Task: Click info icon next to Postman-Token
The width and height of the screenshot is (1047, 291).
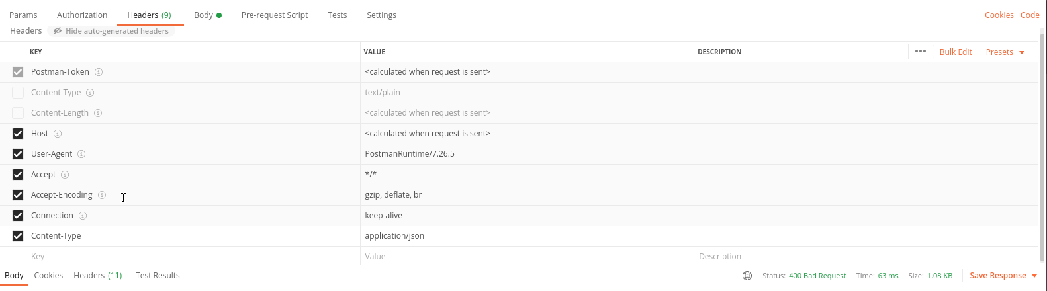Action: [x=99, y=72]
